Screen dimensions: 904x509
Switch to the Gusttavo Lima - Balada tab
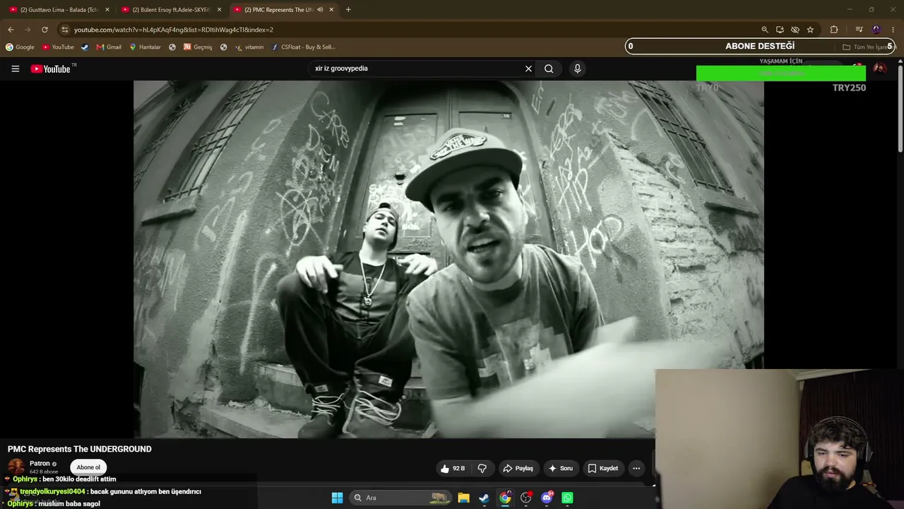[x=59, y=10]
